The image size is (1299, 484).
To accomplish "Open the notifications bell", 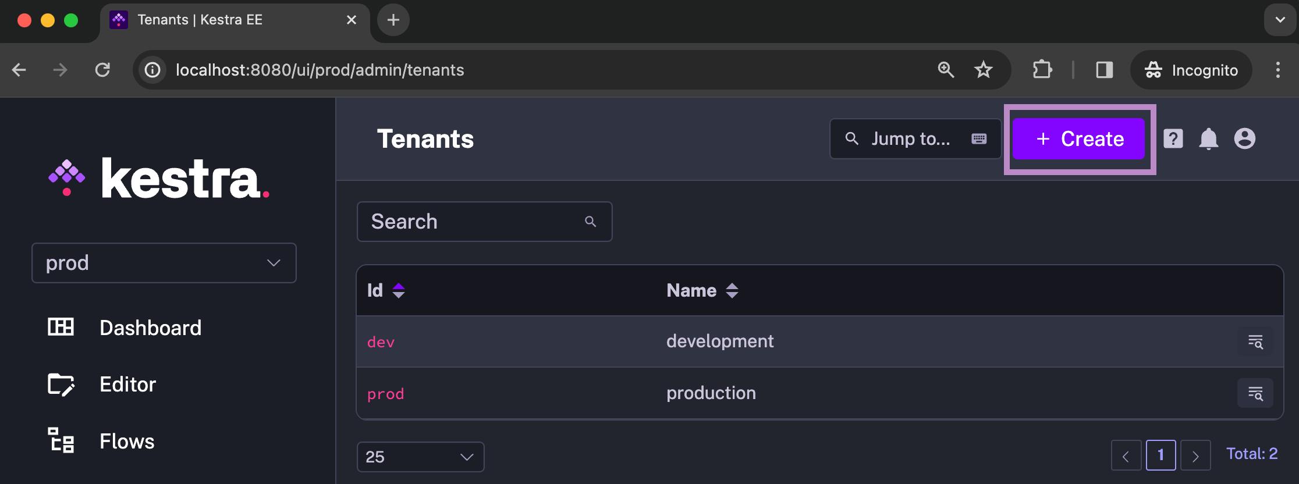I will tap(1208, 139).
